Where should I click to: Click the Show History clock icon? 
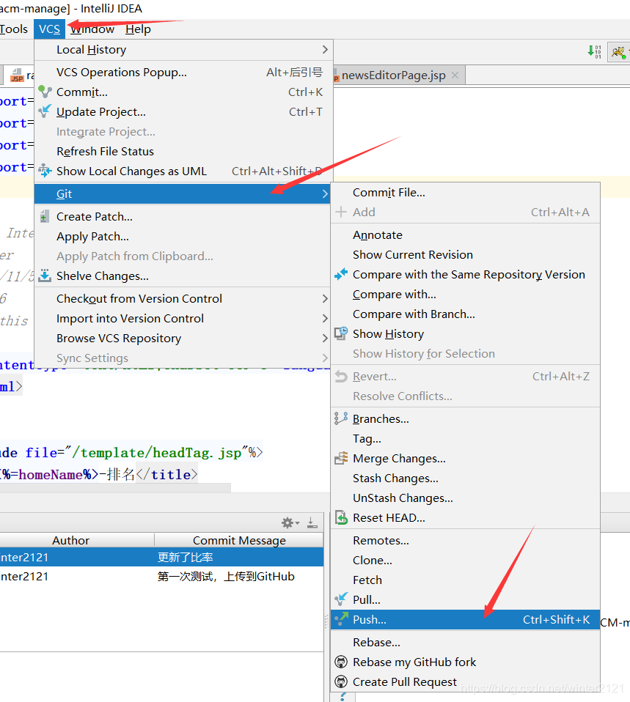[x=341, y=333]
